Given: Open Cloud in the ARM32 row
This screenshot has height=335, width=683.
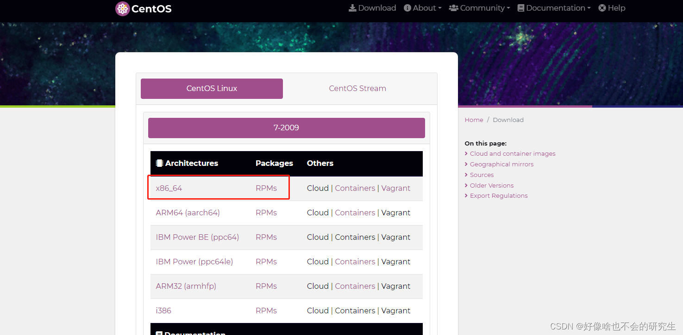Looking at the screenshot, I should pos(318,286).
